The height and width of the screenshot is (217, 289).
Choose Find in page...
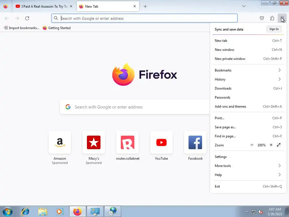click(x=248, y=136)
